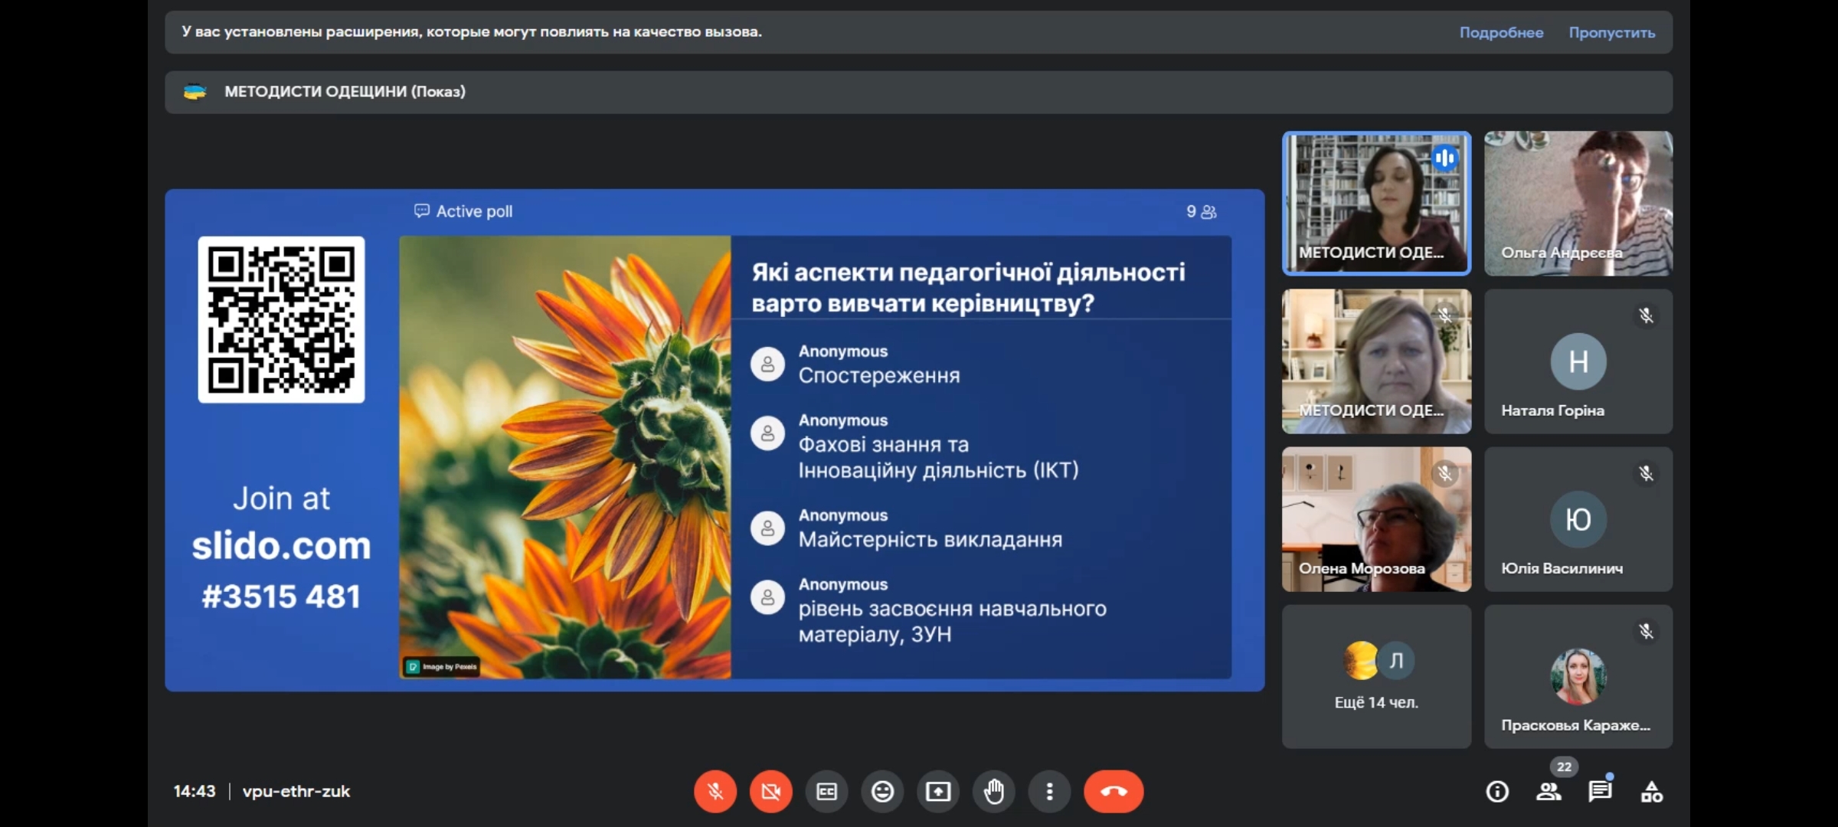
Task: Open meeting details info icon
Action: pyautogui.click(x=1497, y=791)
